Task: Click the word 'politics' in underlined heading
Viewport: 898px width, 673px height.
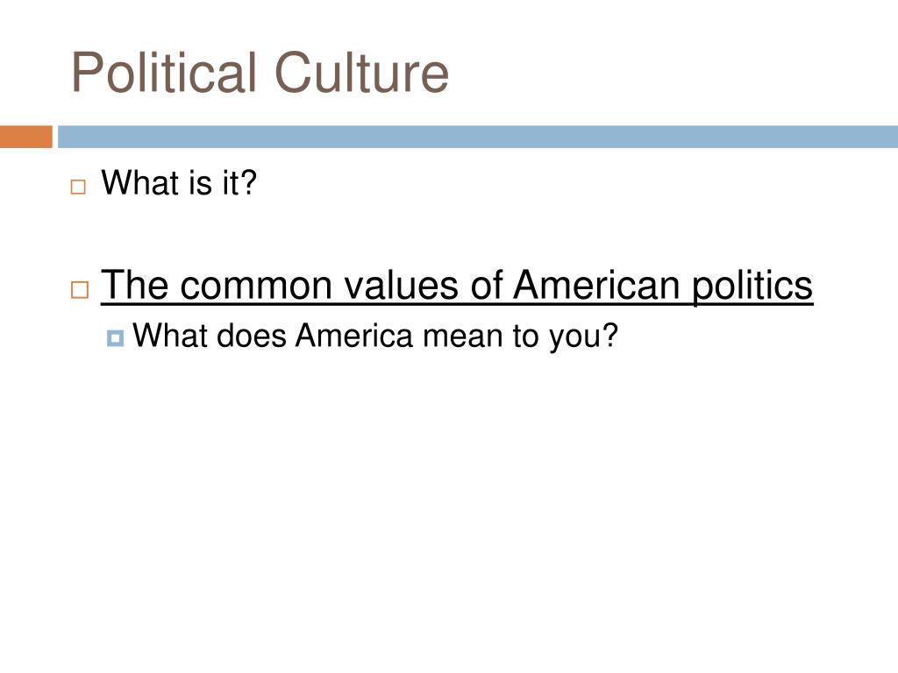Action: (752, 286)
